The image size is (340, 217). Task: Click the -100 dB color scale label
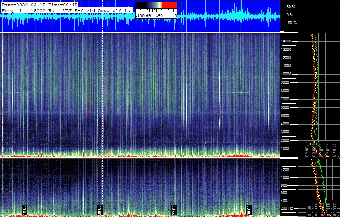[x=144, y=15]
